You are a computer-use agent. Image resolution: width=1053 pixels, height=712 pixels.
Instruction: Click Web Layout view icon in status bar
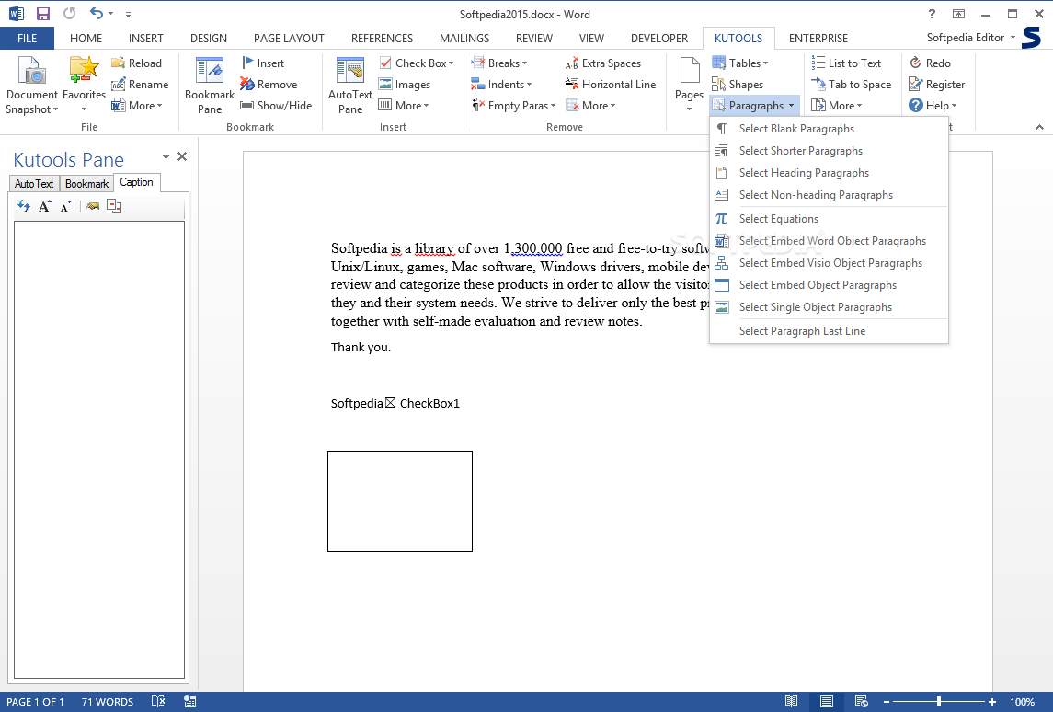coord(862,701)
